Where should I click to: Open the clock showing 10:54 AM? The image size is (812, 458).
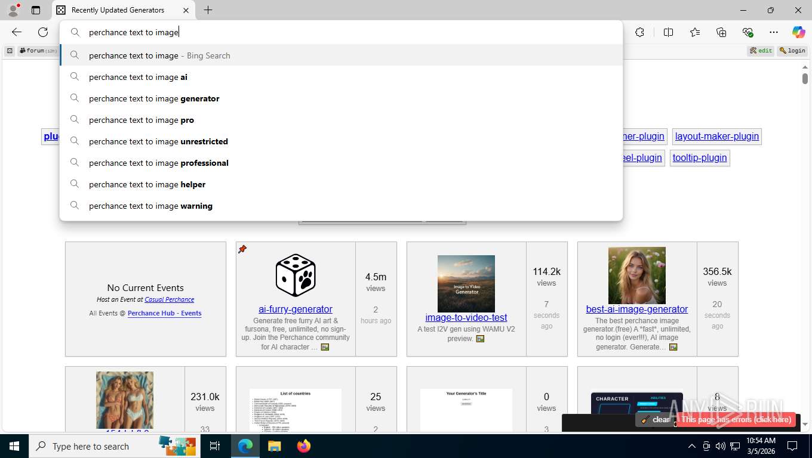761,446
